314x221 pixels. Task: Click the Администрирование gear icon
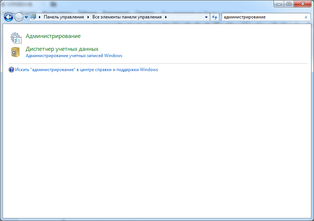pyautogui.click(x=16, y=38)
